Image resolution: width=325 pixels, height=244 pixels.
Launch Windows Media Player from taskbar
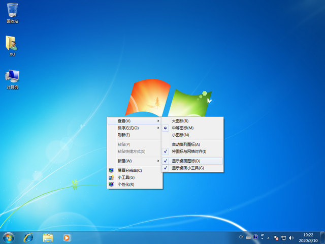[x=67, y=237]
